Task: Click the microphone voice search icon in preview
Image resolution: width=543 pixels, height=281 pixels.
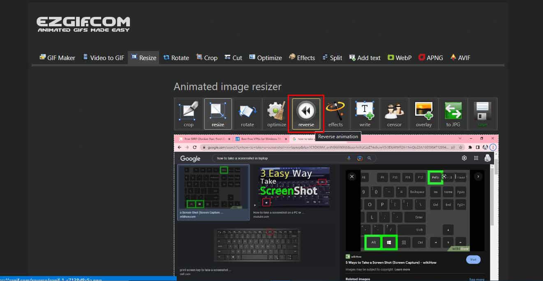Action: 349,158
